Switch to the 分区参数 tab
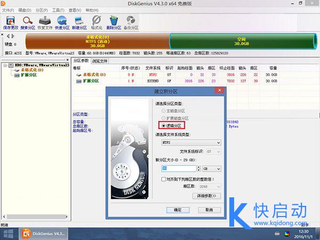This screenshot has width=320, height=240. (x=81, y=61)
